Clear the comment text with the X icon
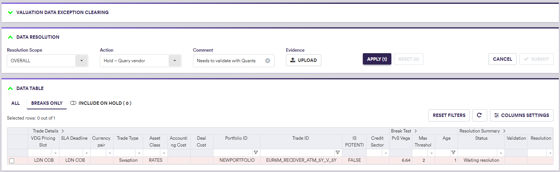 (x=267, y=61)
